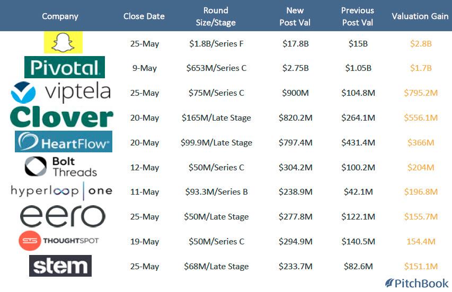The height and width of the screenshot is (292, 452).
Task: Select the Bolt Threads logo
Action: coord(61,166)
